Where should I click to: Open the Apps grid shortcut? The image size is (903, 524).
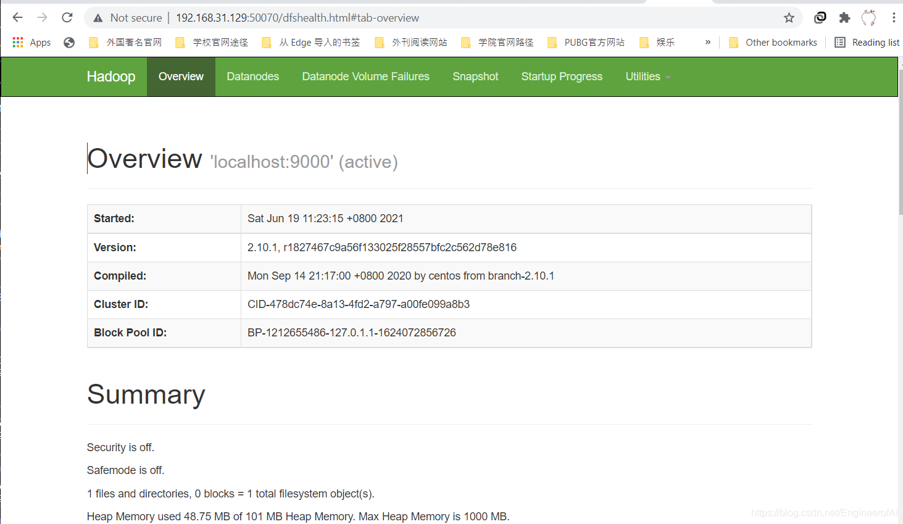pos(31,42)
